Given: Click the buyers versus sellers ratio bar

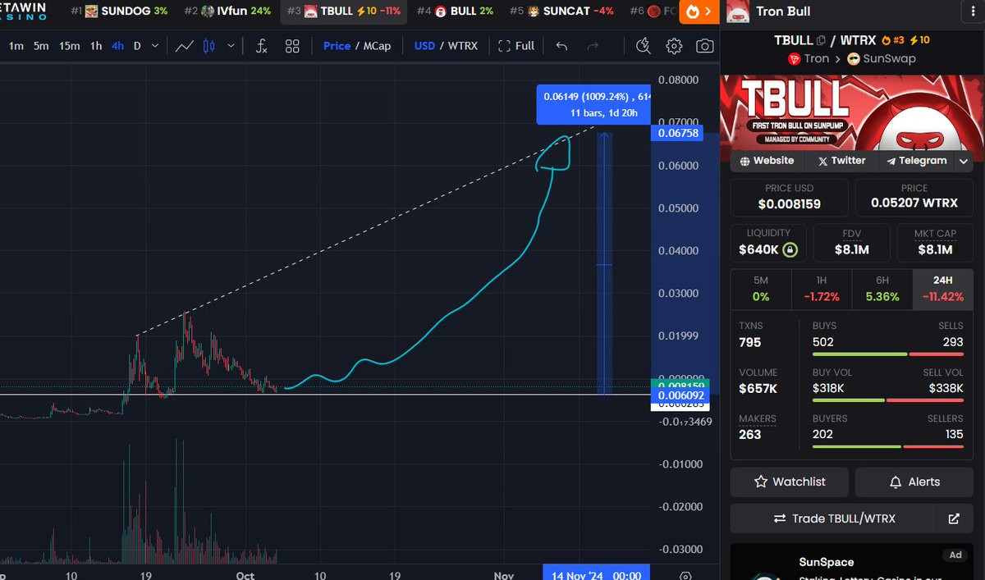Looking at the screenshot, I should pos(888,446).
